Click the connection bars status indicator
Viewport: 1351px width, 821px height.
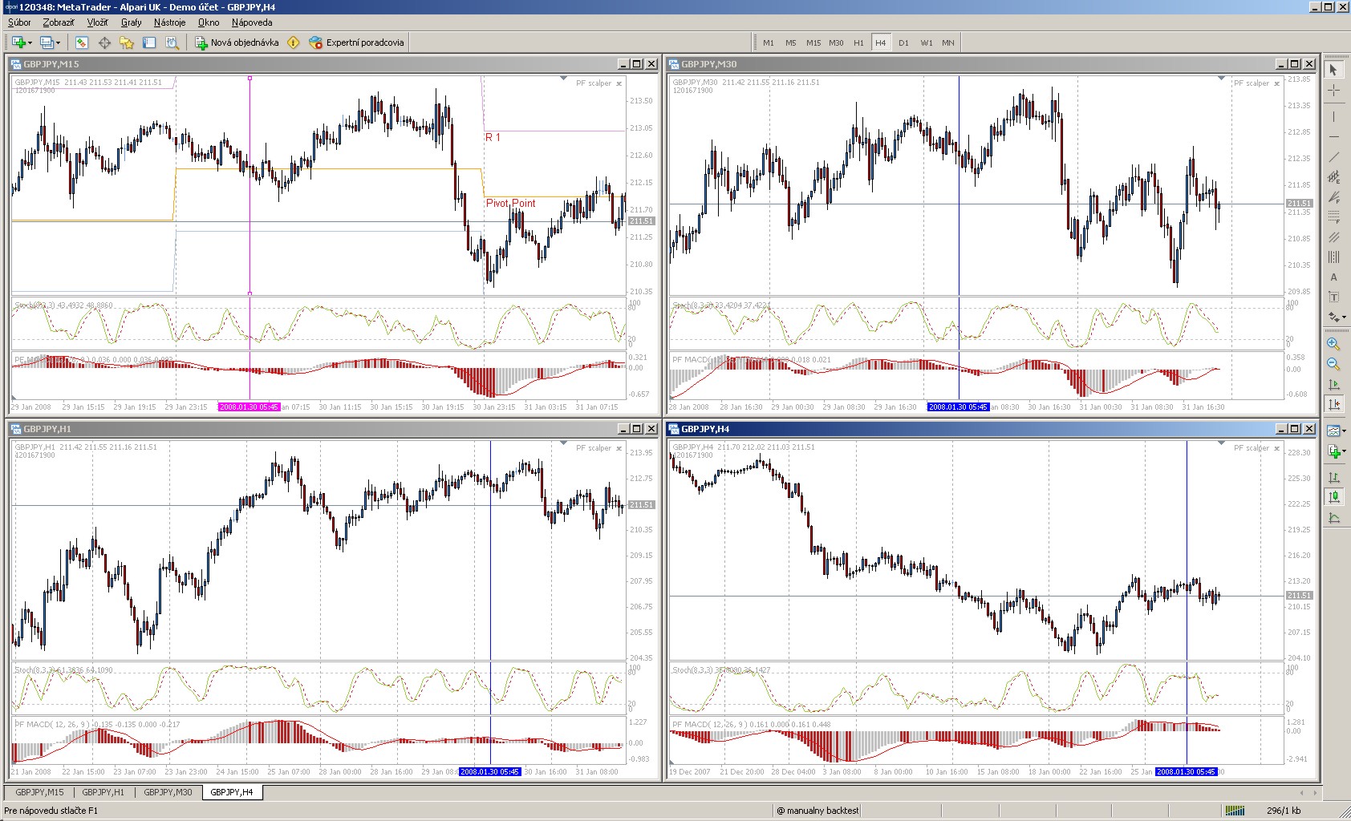coord(1235,811)
